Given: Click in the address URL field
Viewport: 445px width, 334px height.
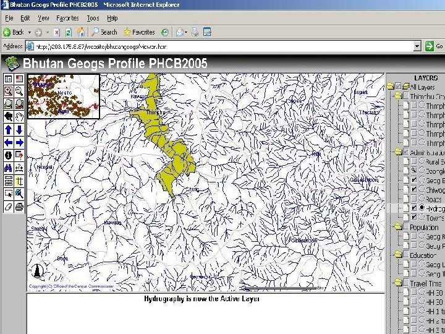Looking at the screenshot, I should tap(219, 46).
